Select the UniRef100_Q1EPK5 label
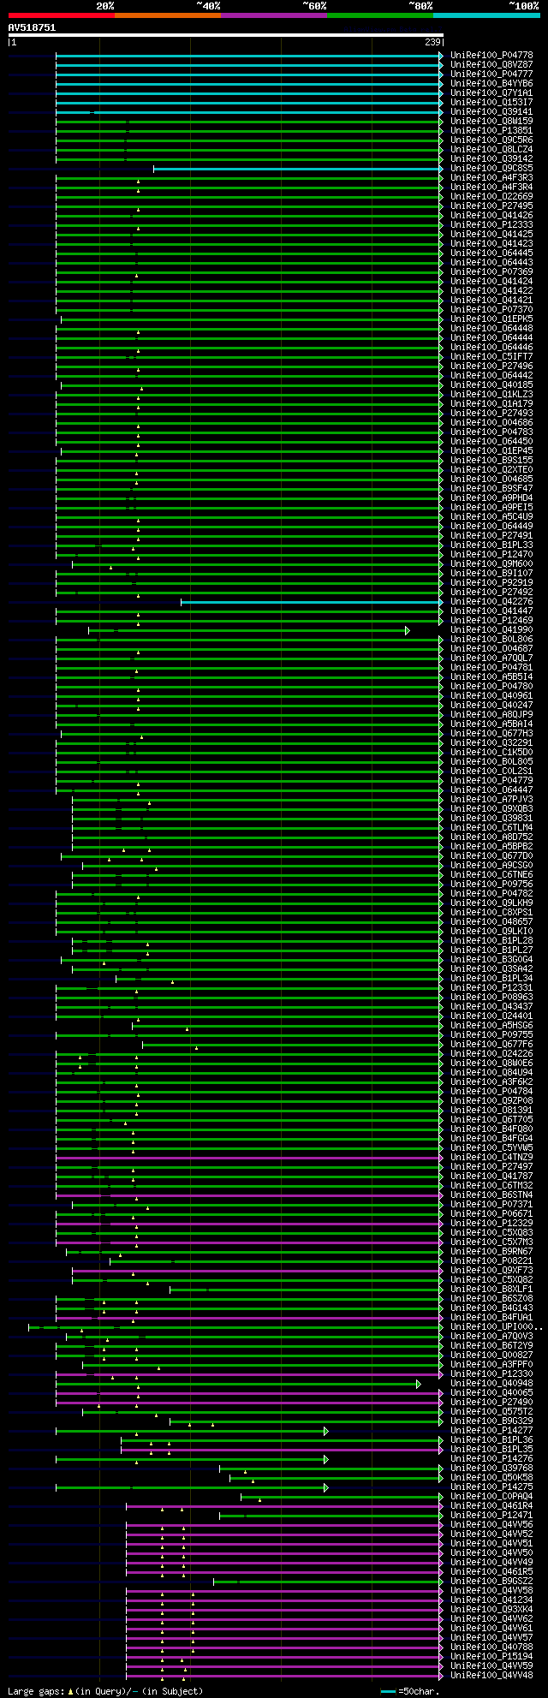 491,319
